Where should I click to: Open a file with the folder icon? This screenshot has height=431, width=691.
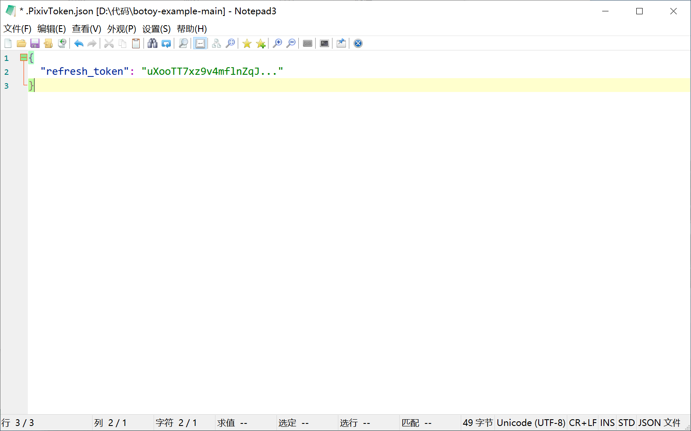click(21, 43)
